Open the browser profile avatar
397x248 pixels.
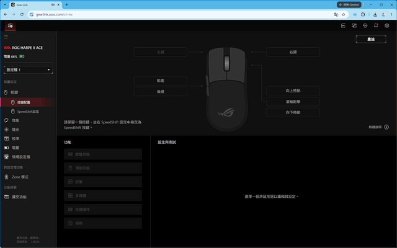click(x=383, y=14)
